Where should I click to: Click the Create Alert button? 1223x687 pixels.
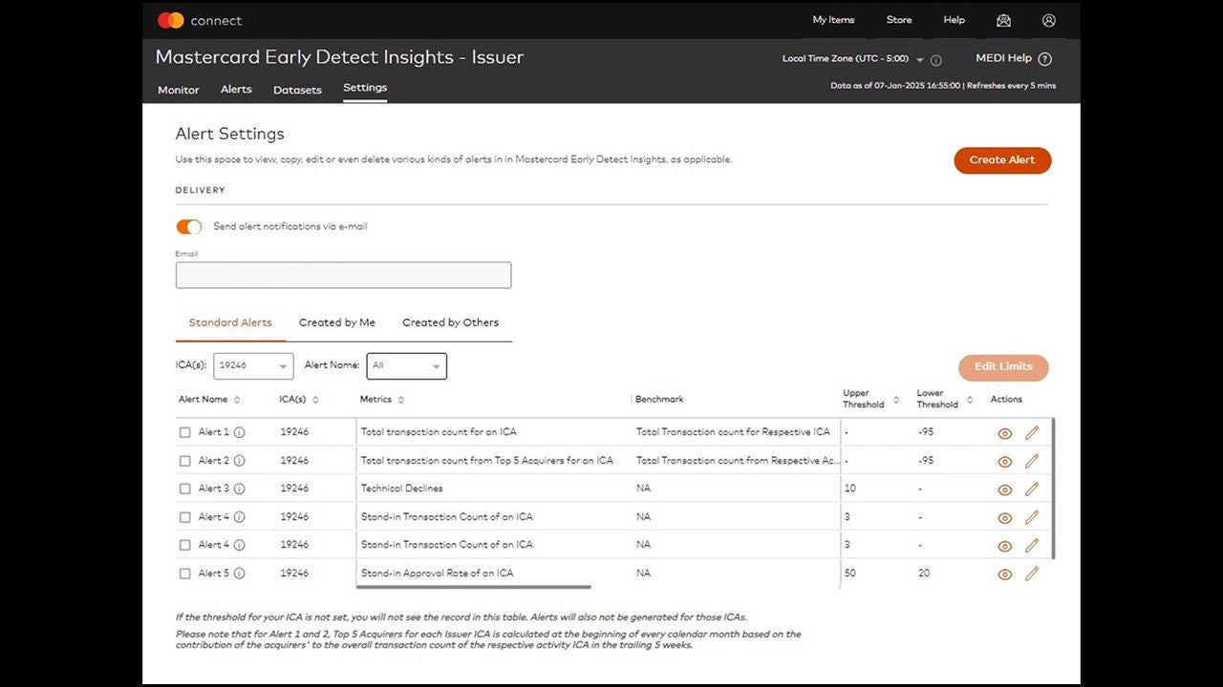(x=1002, y=160)
